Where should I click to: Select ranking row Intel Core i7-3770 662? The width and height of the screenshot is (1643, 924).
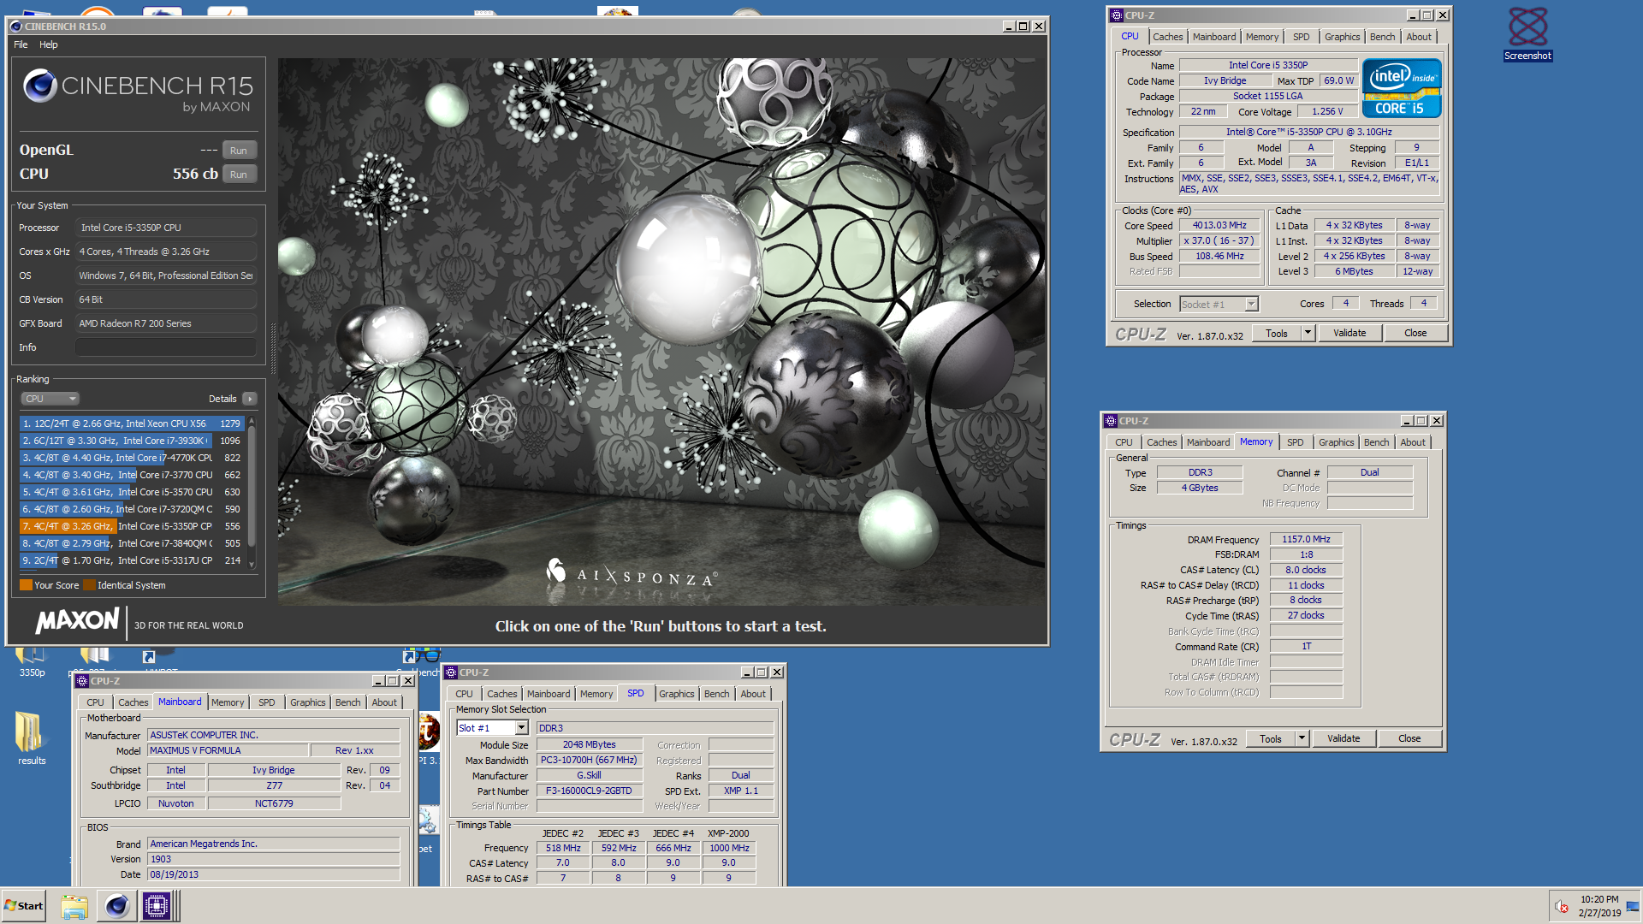coord(132,475)
